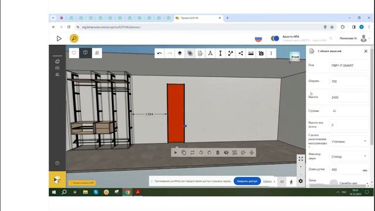Select the angle measurement tool icon
This screenshot has width=375, height=211.
pyautogui.click(x=210, y=53)
